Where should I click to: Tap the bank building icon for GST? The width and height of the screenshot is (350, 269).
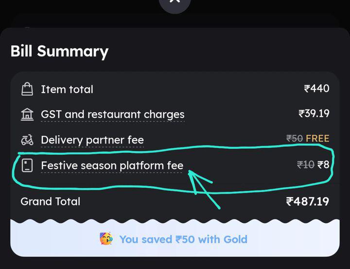tap(27, 114)
